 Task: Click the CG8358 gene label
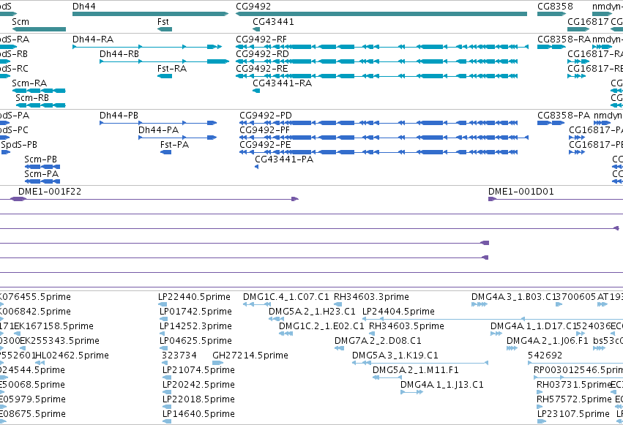tap(555, 7)
